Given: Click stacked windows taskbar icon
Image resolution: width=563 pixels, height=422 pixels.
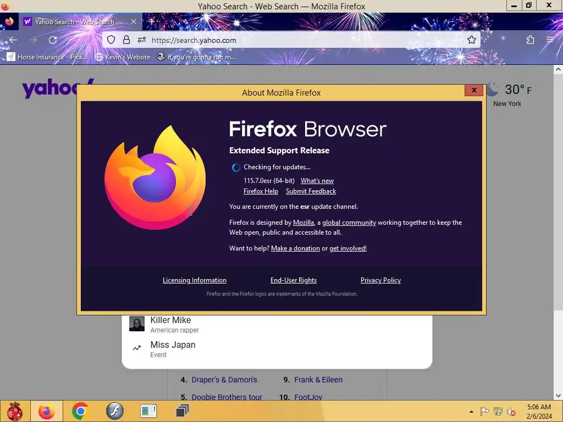Looking at the screenshot, I should [x=182, y=411].
